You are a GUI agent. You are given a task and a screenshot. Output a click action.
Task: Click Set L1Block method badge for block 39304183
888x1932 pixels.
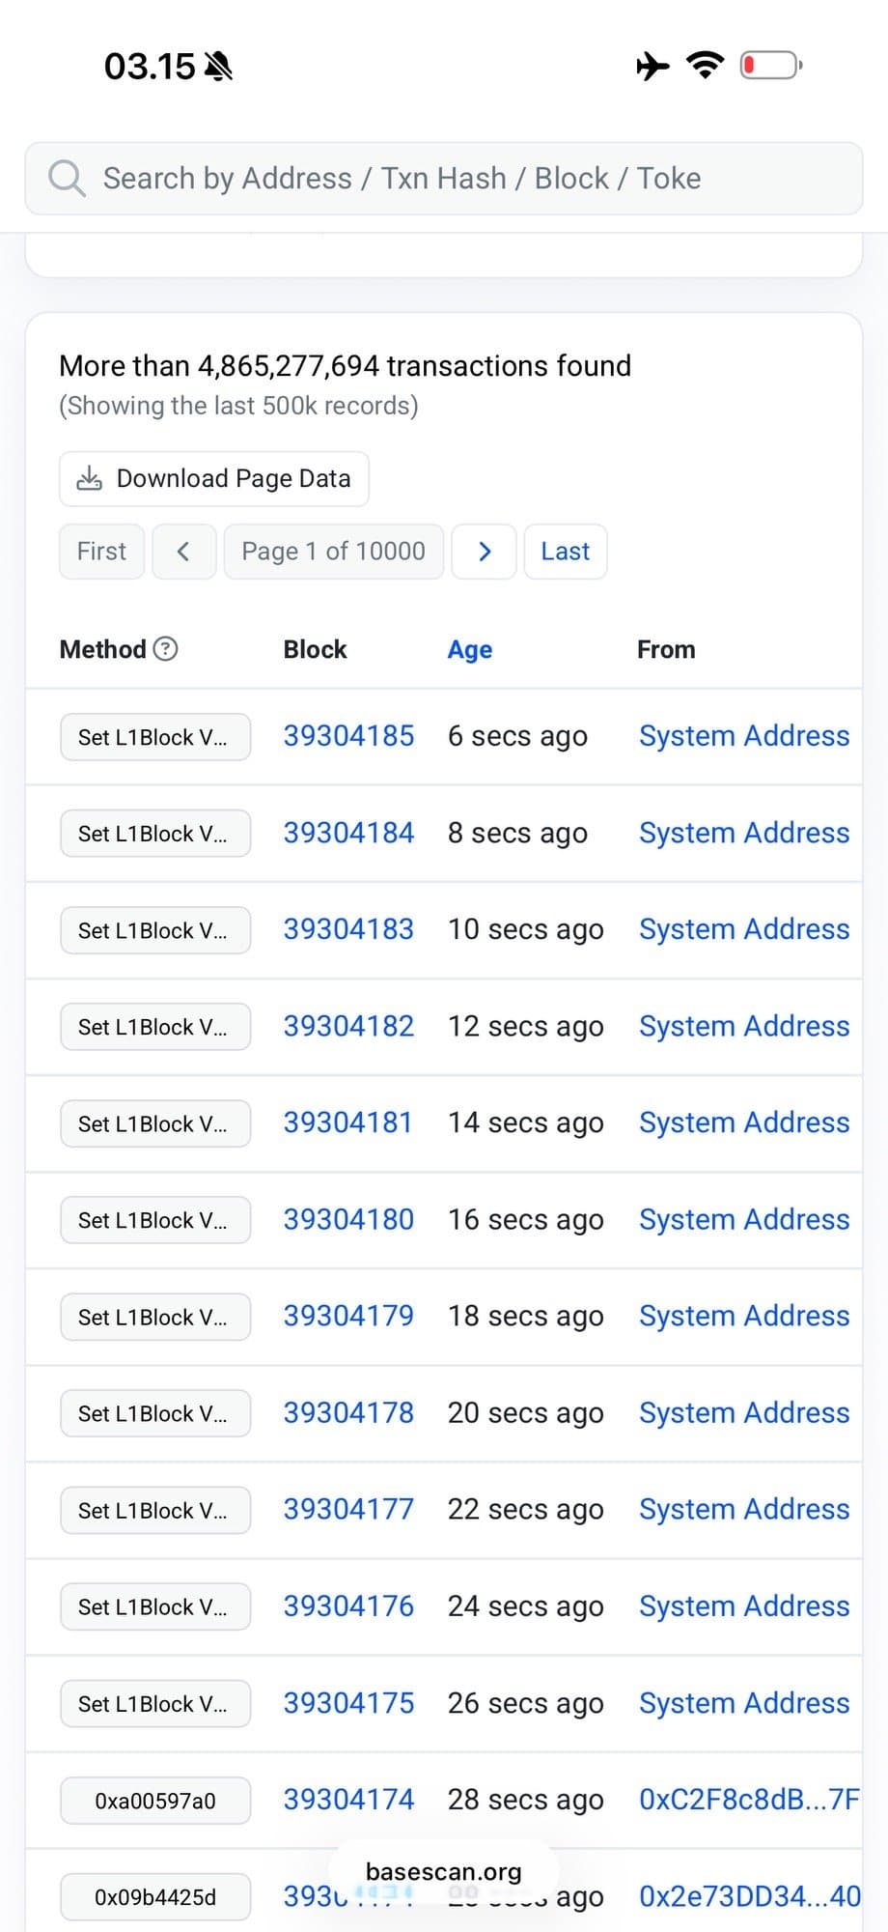tap(155, 930)
